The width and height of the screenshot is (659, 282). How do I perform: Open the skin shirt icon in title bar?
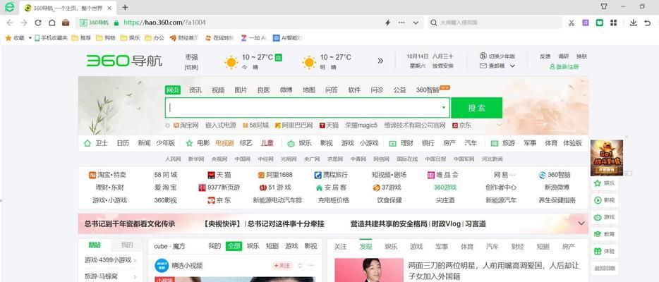(604, 6)
